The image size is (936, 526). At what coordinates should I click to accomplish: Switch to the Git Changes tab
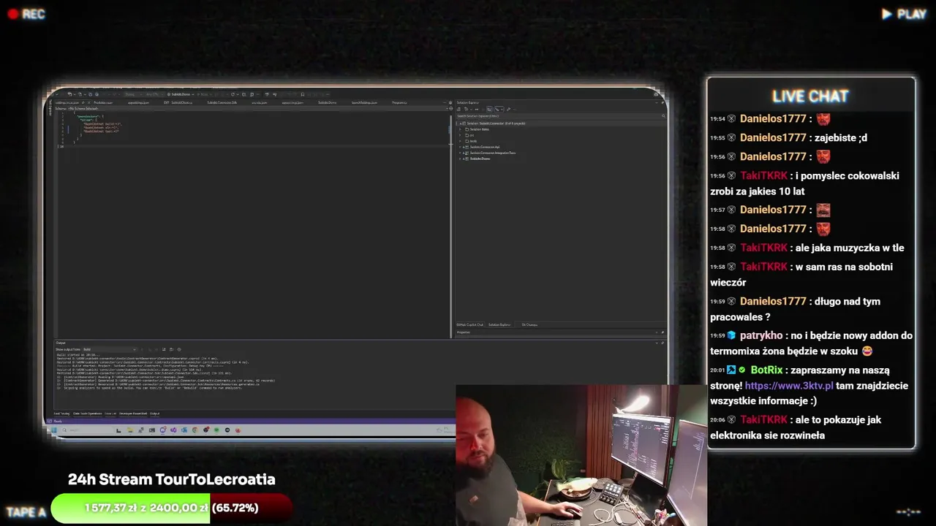[x=529, y=324]
